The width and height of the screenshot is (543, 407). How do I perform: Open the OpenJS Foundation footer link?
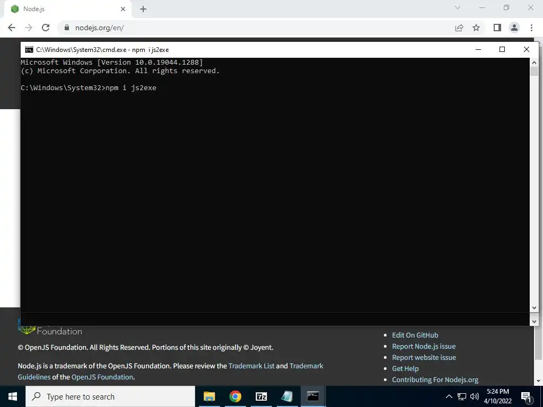[x=102, y=377]
